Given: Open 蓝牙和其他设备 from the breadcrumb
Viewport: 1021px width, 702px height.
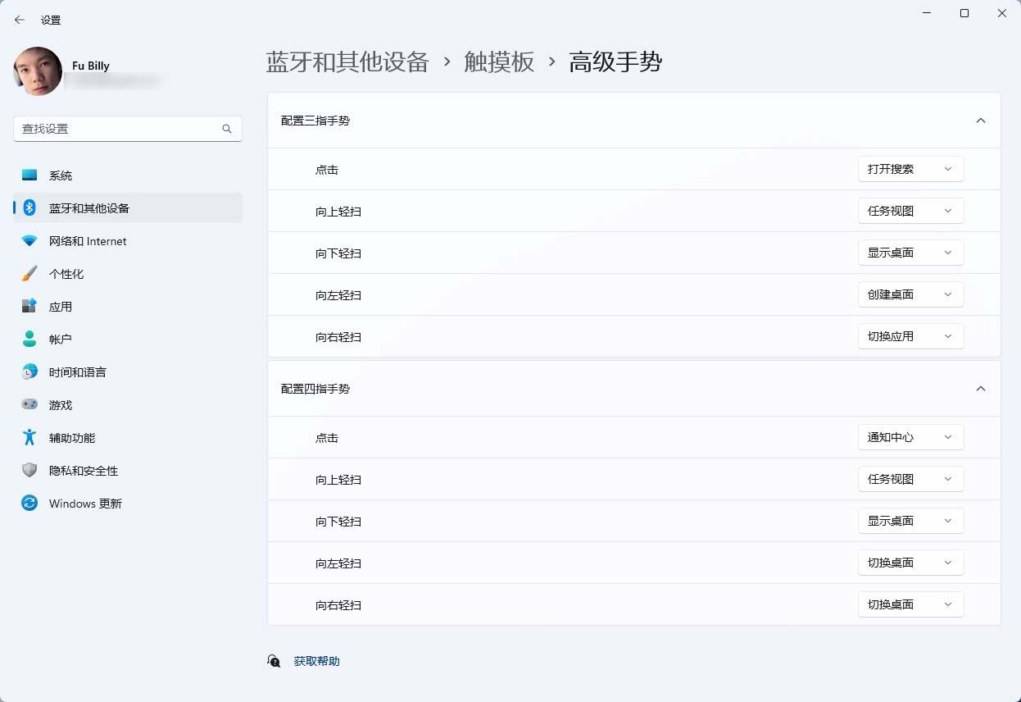Looking at the screenshot, I should tap(347, 62).
